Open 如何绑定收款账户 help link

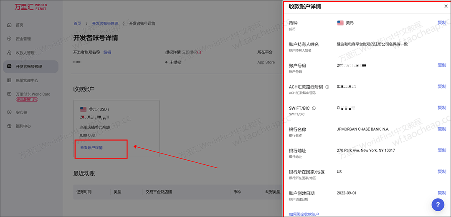[304, 214]
